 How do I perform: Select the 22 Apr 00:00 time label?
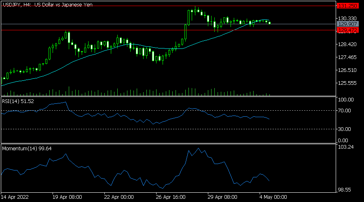119,197
